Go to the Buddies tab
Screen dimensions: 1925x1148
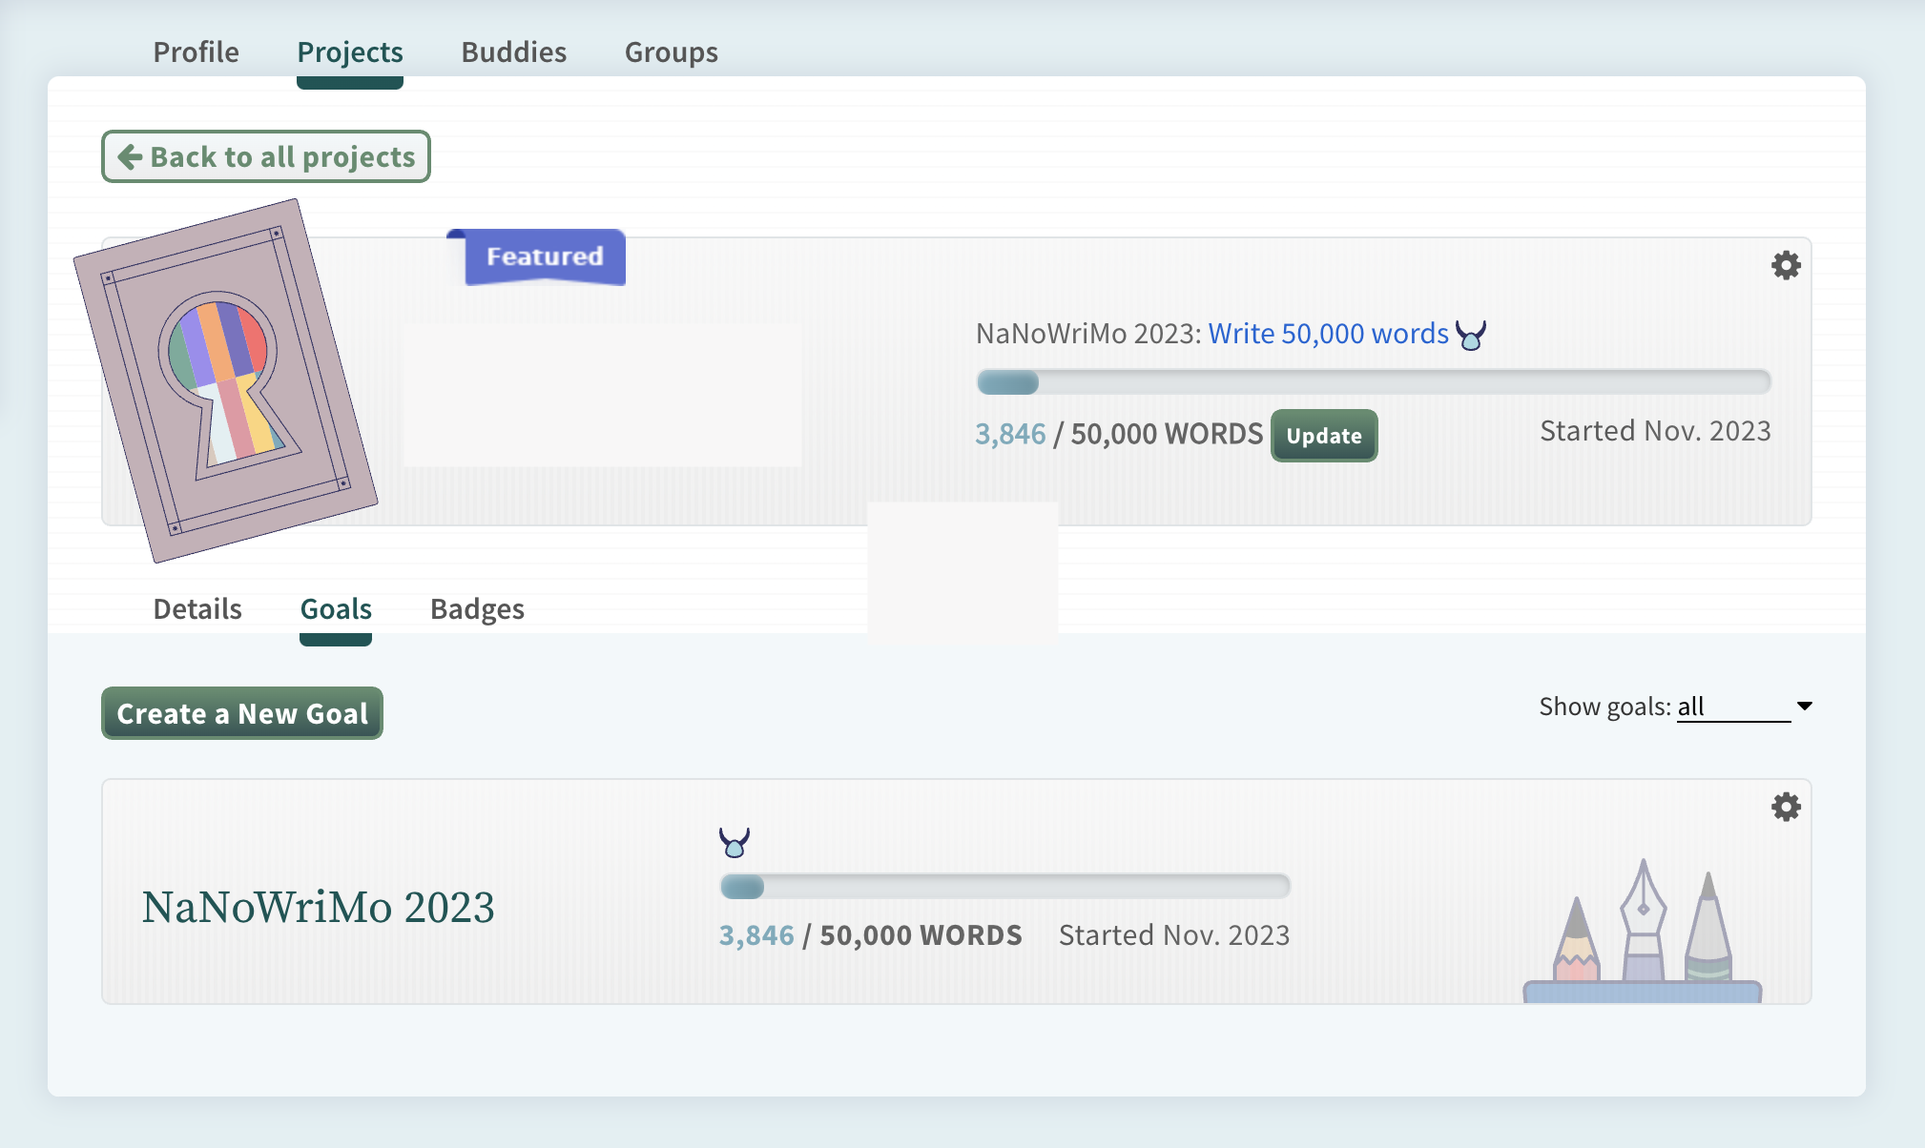pyautogui.click(x=514, y=52)
